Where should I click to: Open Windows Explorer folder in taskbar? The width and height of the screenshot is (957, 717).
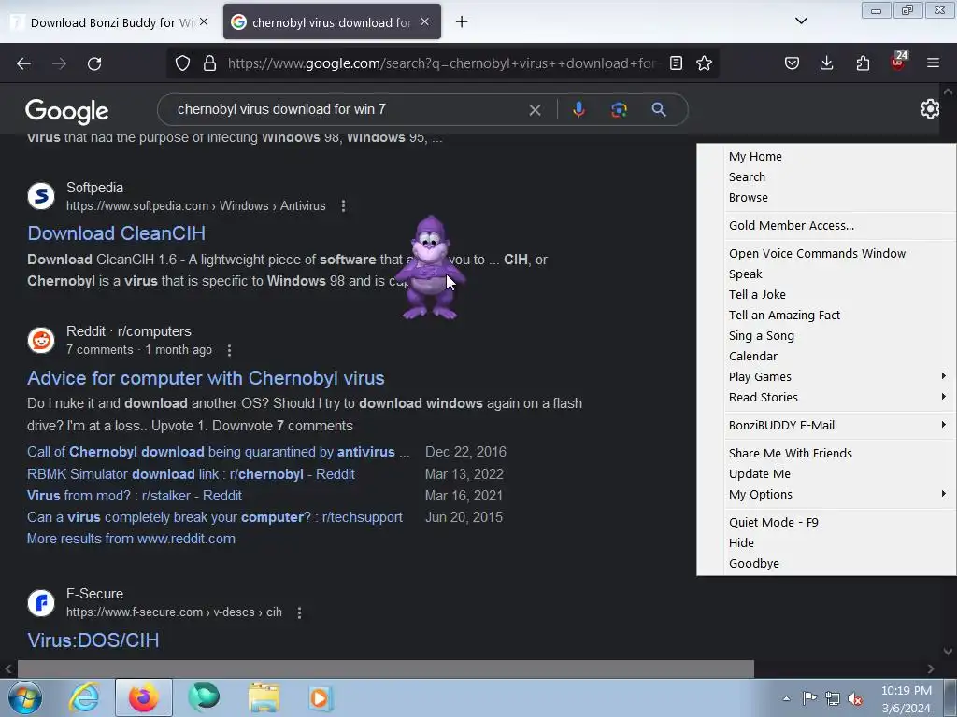[x=264, y=697]
